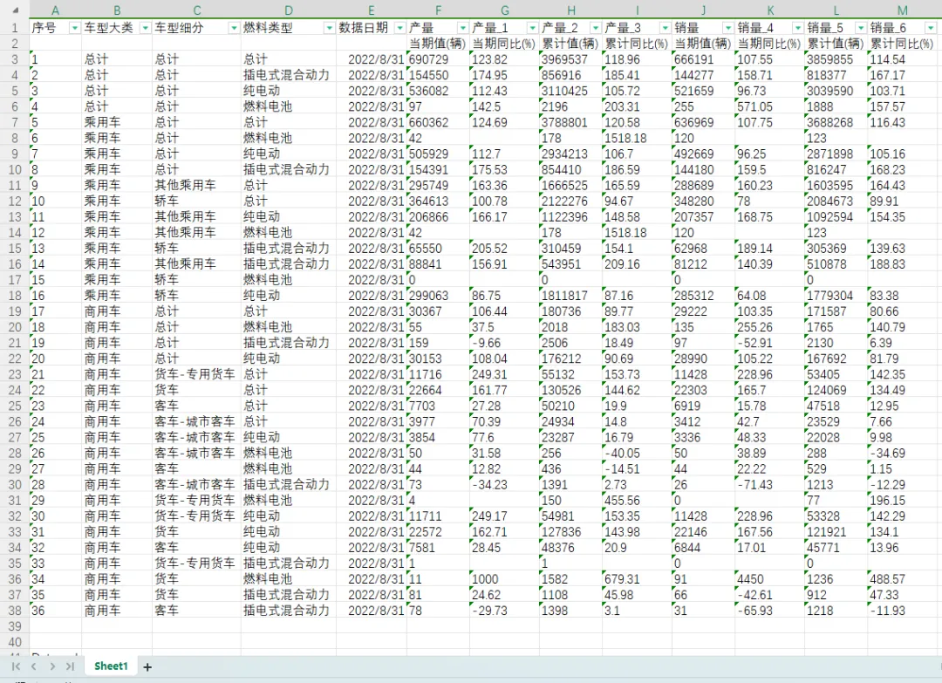Select 客车-城市客车 cell in row 26
Viewport: 942px width, 683px height.
pyautogui.click(x=196, y=421)
